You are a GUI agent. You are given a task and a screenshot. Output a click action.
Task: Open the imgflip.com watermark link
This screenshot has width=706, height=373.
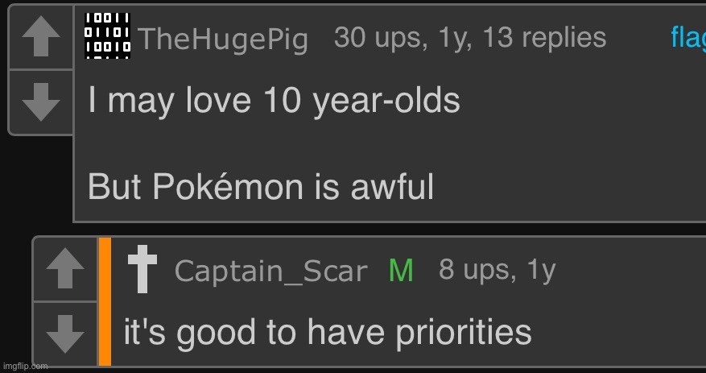[24, 367]
